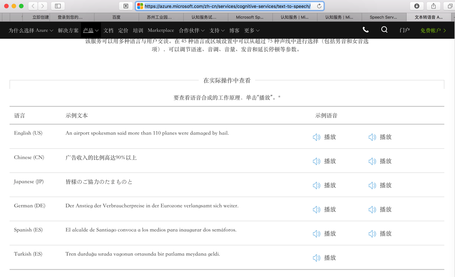This screenshot has width=455, height=277.
Task: Click the 广告收入的比例高达90%以上 sample text
Action: pyautogui.click(x=101, y=158)
